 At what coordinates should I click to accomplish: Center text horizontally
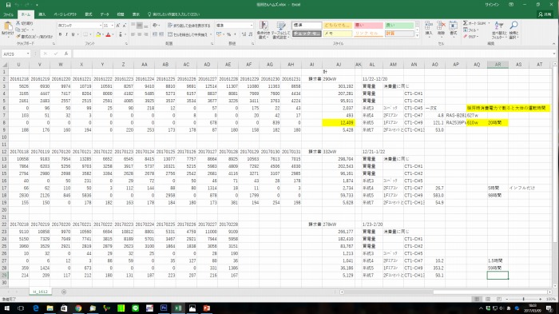[x=140, y=34]
